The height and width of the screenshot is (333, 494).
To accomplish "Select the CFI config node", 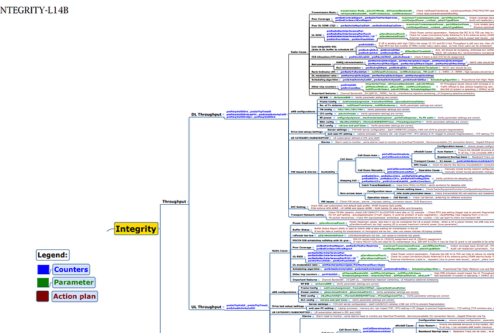I will tap(326, 114).
